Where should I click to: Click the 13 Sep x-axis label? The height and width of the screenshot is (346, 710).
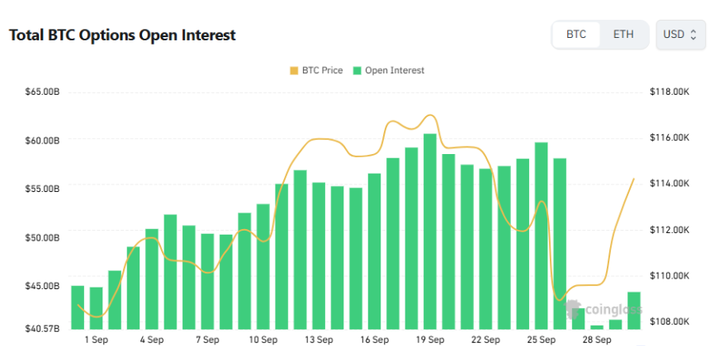coord(319,339)
